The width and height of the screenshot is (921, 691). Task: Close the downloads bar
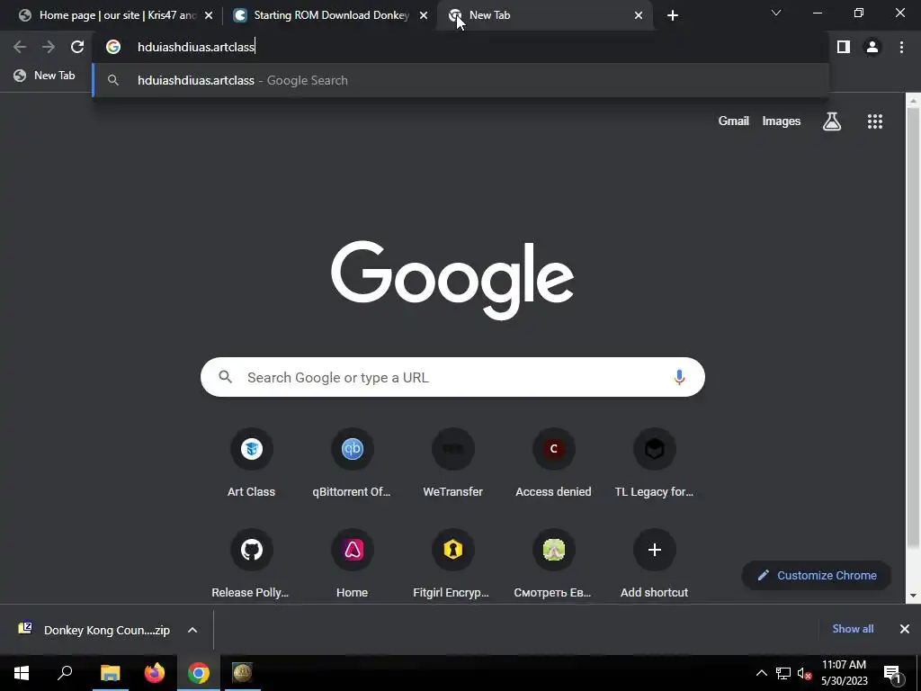[905, 629]
